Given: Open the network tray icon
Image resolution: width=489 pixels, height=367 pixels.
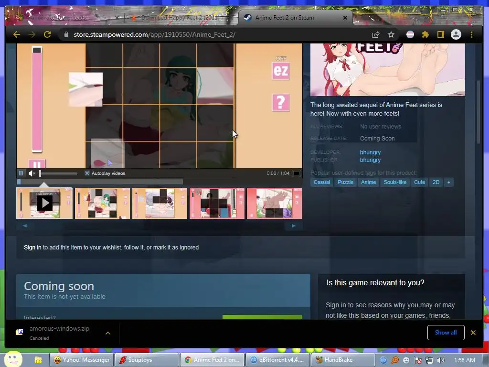Looking at the screenshot, I should 429,360.
